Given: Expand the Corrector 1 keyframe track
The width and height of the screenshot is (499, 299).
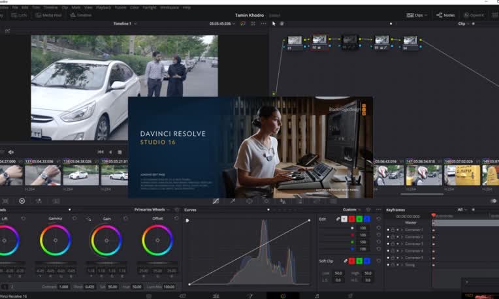Looking at the screenshot, I should tap(402, 230).
